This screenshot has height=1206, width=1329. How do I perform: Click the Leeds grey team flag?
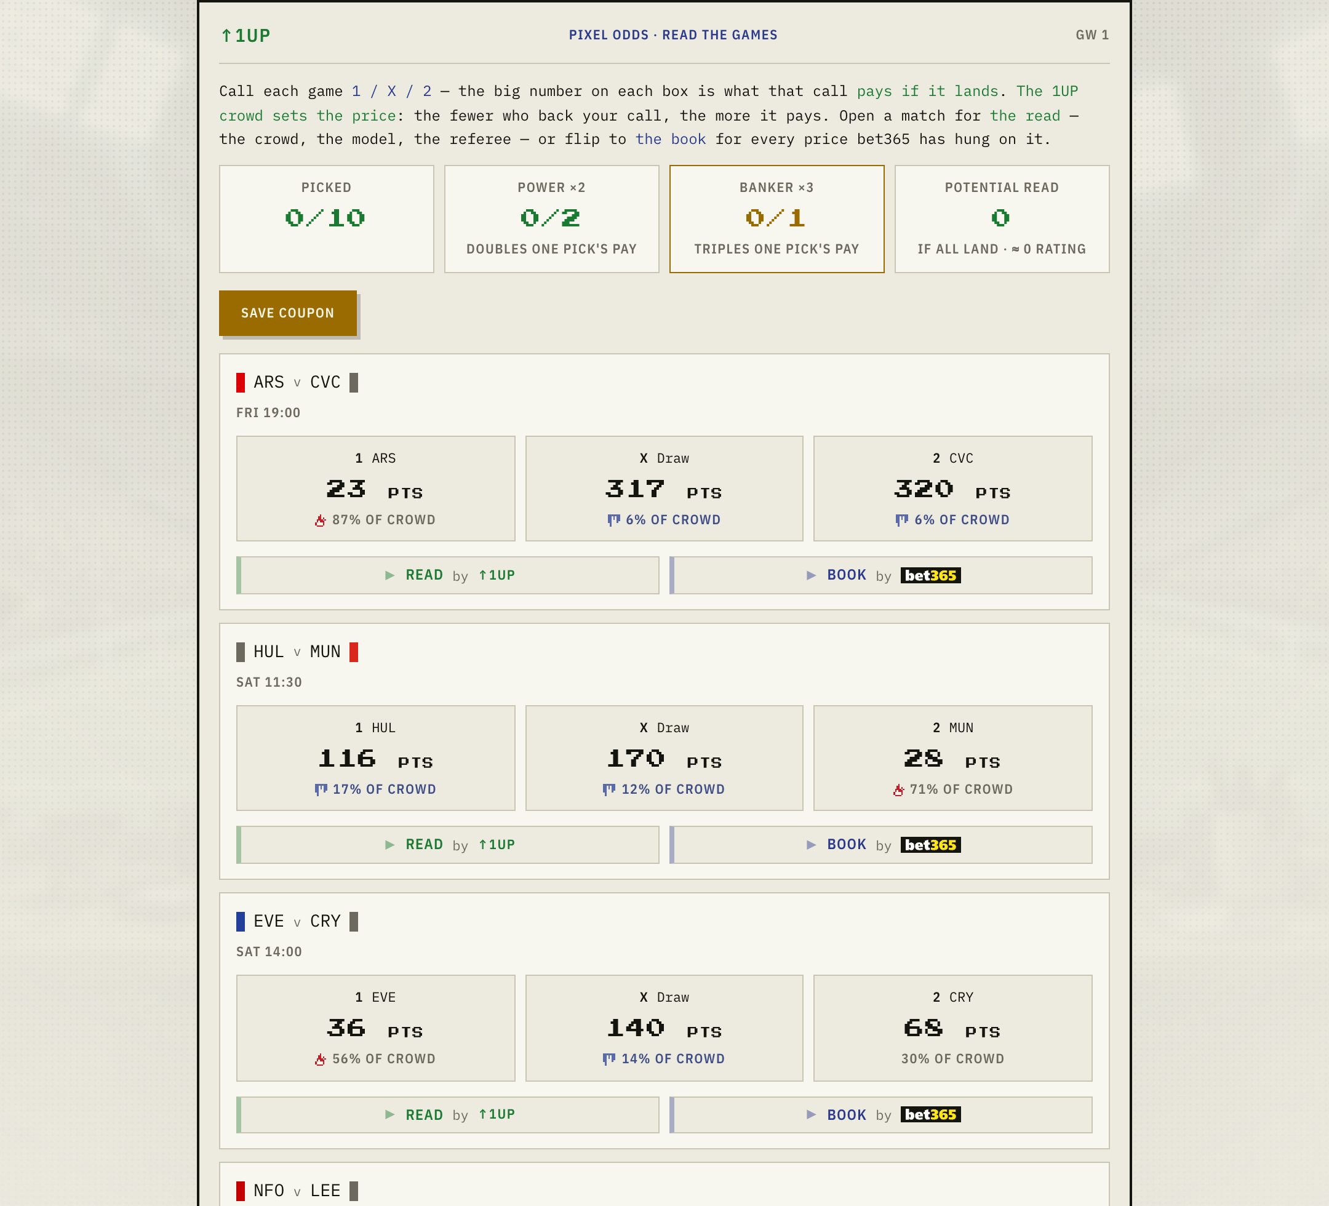(x=354, y=1191)
